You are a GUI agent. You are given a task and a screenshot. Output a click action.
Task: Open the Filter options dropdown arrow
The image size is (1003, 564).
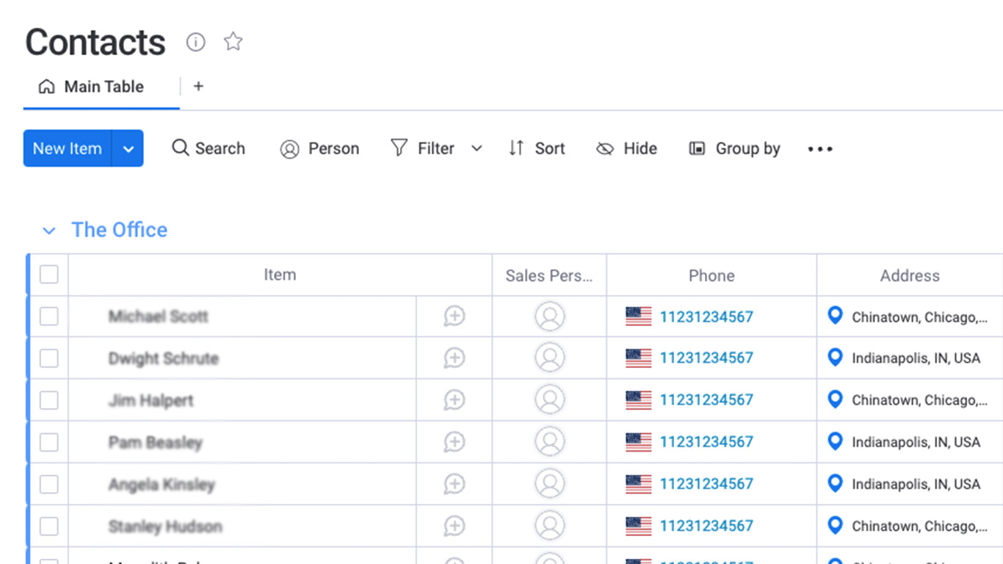tap(477, 148)
